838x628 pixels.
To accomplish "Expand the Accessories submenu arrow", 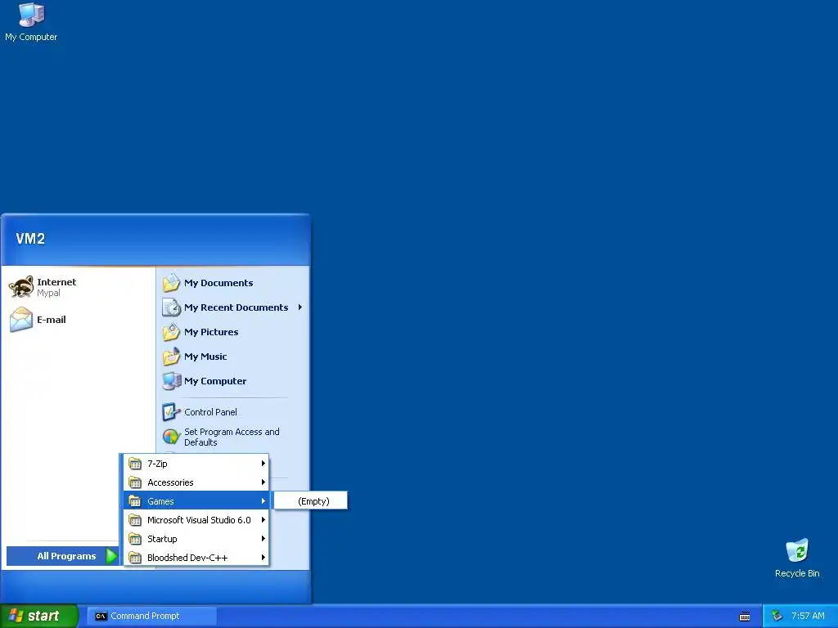I will point(263,482).
